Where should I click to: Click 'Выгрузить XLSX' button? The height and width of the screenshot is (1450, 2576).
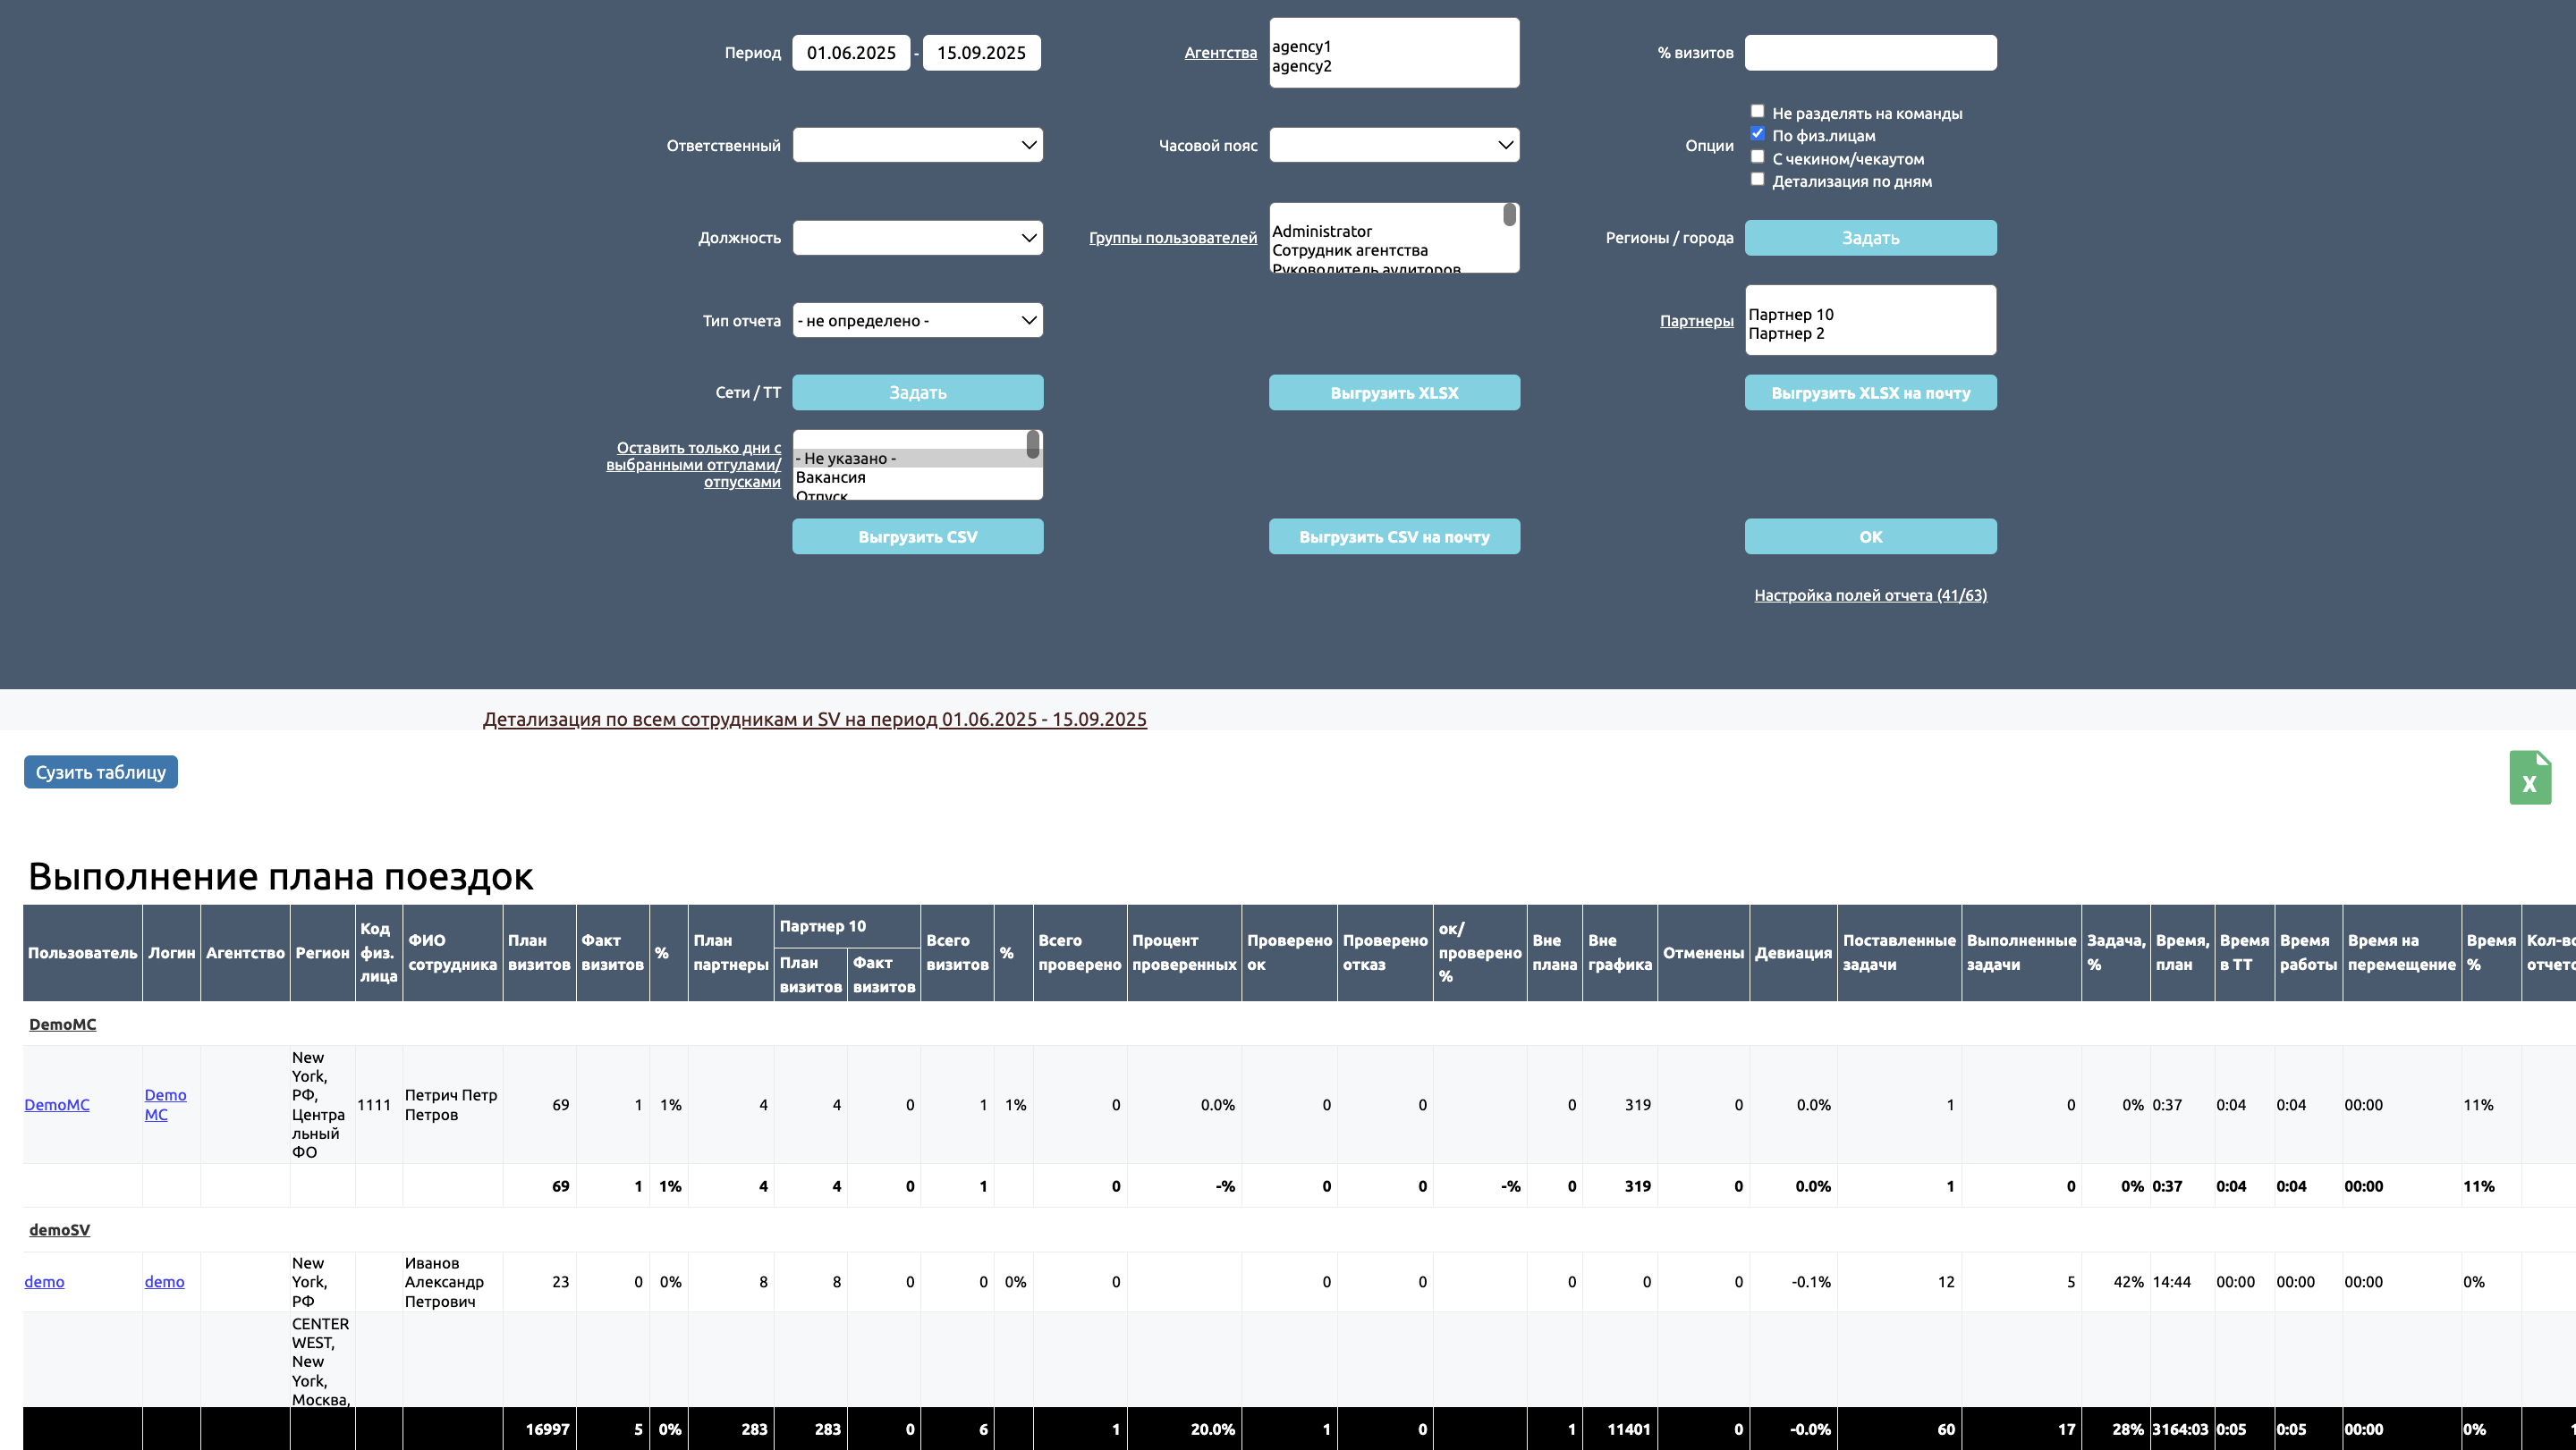[1393, 392]
